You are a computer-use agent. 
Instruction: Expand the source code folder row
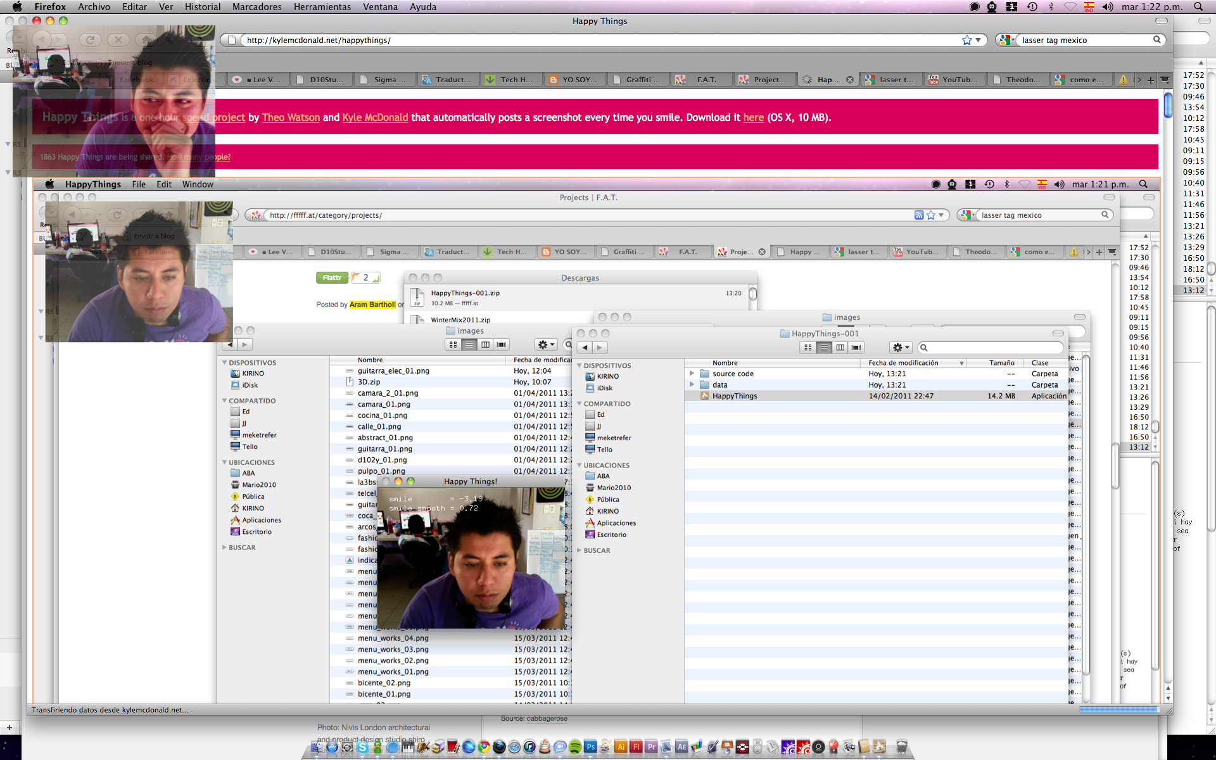pos(692,374)
